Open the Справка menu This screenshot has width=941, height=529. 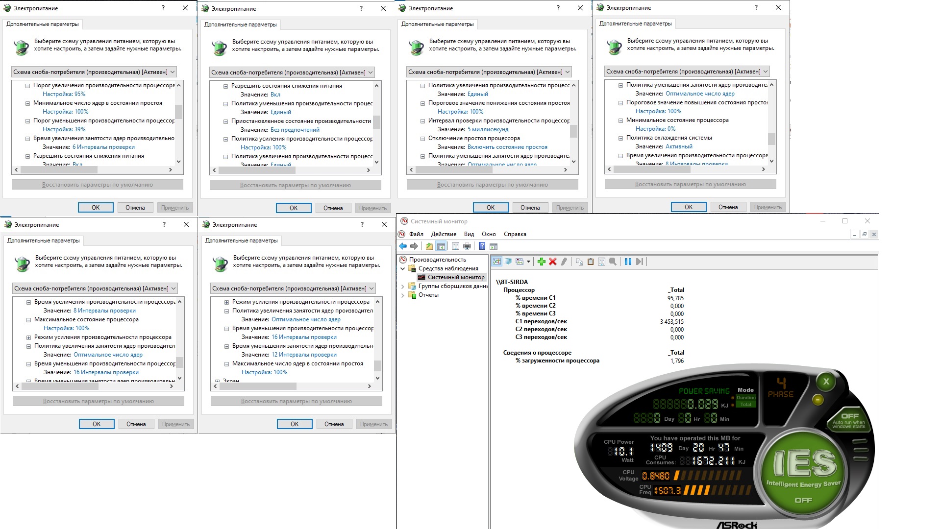(515, 234)
